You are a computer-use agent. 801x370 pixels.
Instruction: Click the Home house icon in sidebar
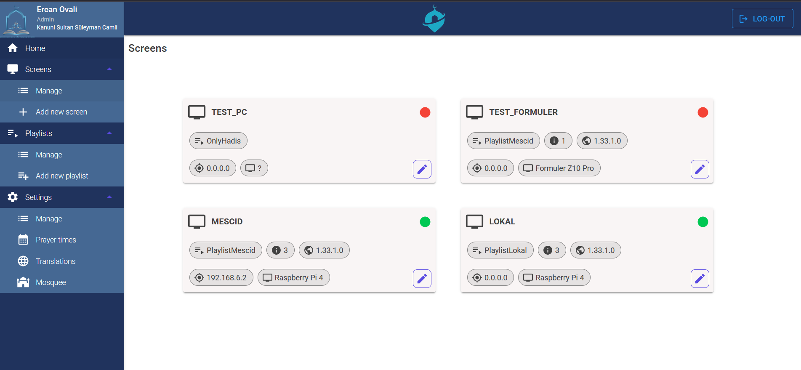pos(13,48)
